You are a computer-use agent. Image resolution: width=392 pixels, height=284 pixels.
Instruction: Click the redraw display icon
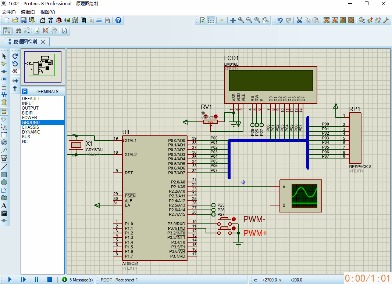click(x=203, y=20)
